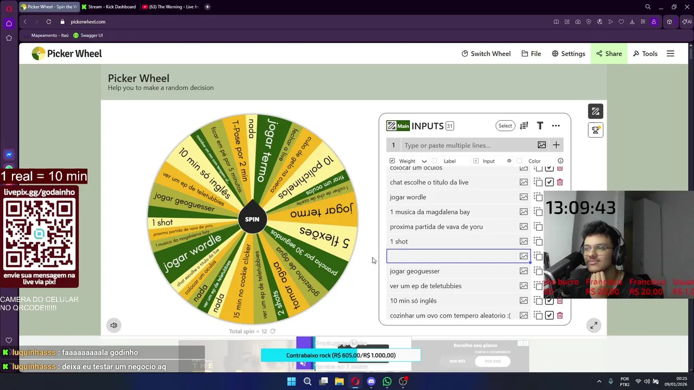
Task: Click image icon for 'proxima partida de vava'
Action: (524, 226)
